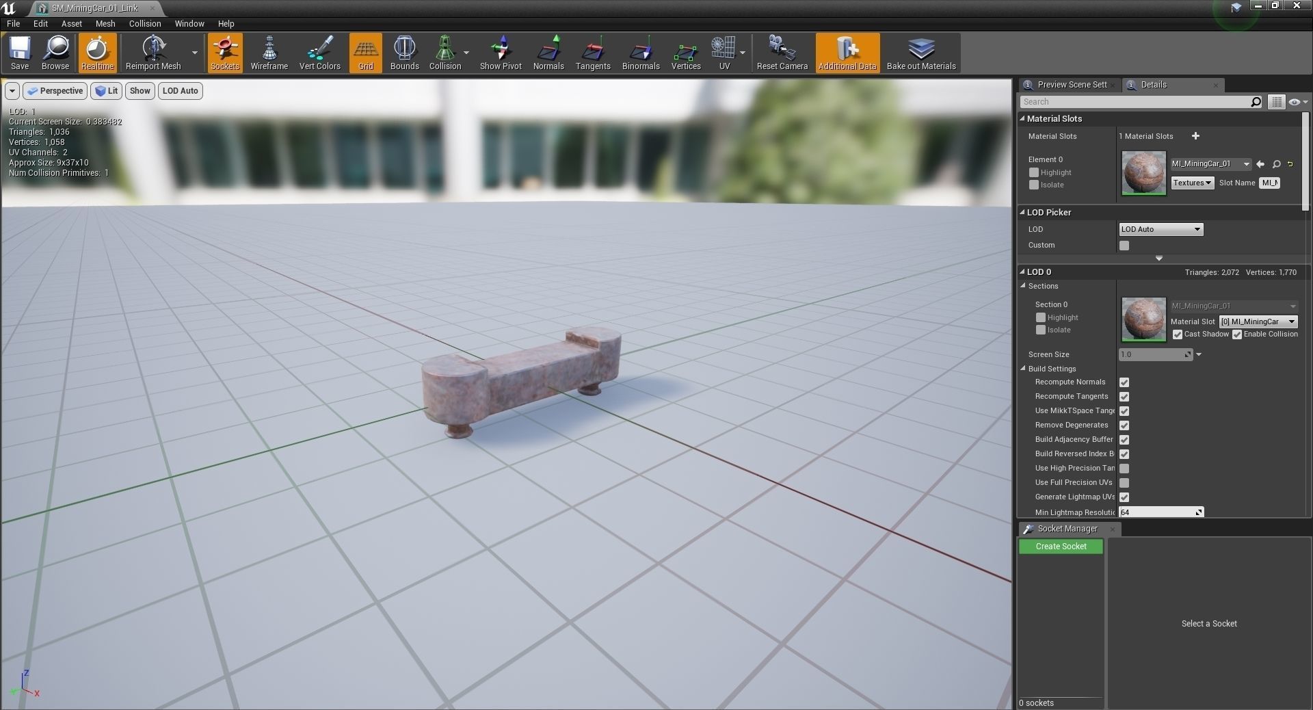Open MI_MiningCar_01 material dropdown in Material Slots
This screenshot has height=710, width=1313.
point(1211,164)
